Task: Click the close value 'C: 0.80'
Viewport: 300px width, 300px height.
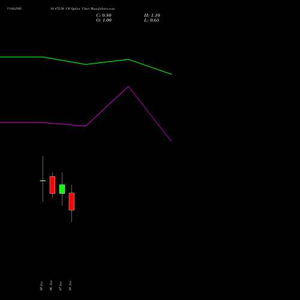Action: point(104,16)
